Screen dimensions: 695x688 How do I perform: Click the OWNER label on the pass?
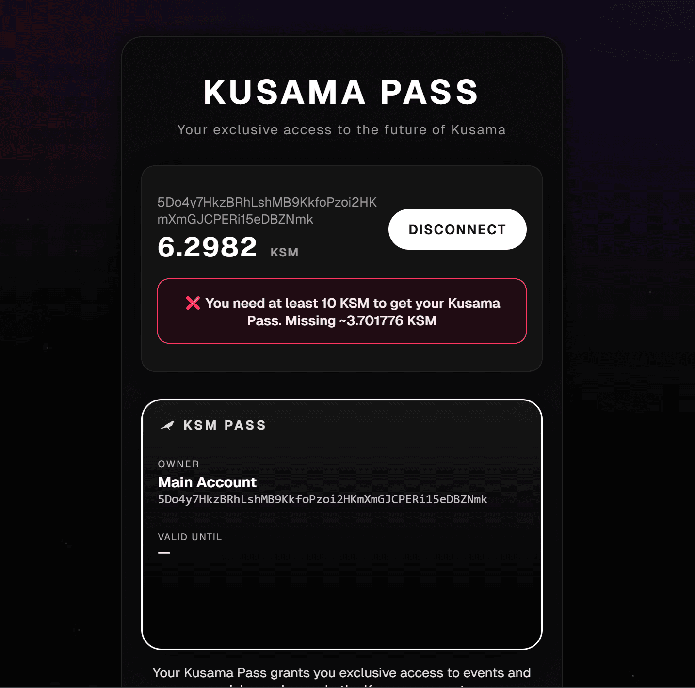point(178,464)
